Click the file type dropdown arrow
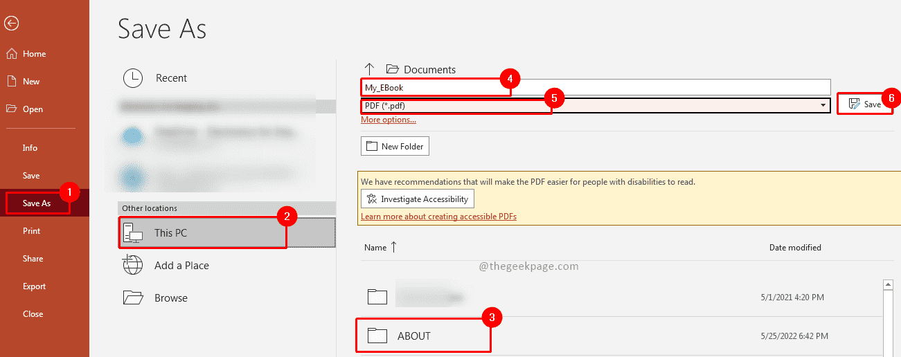The image size is (901, 357). tap(823, 105)
